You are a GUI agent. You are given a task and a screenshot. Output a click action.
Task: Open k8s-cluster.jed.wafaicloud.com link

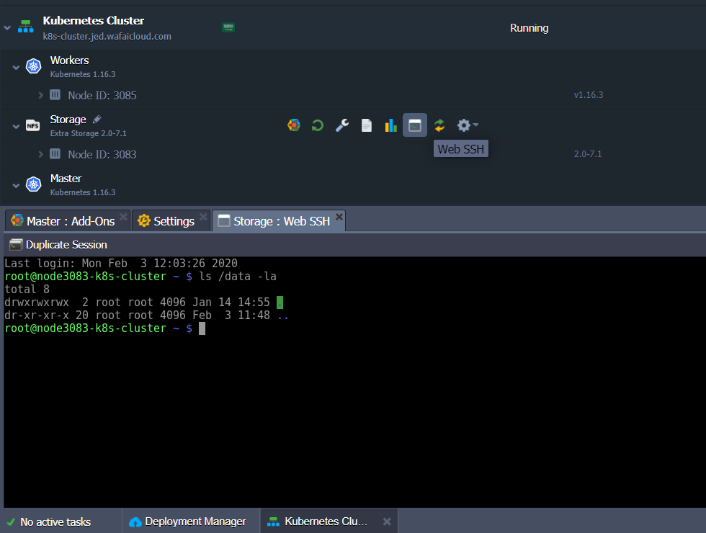107,36
